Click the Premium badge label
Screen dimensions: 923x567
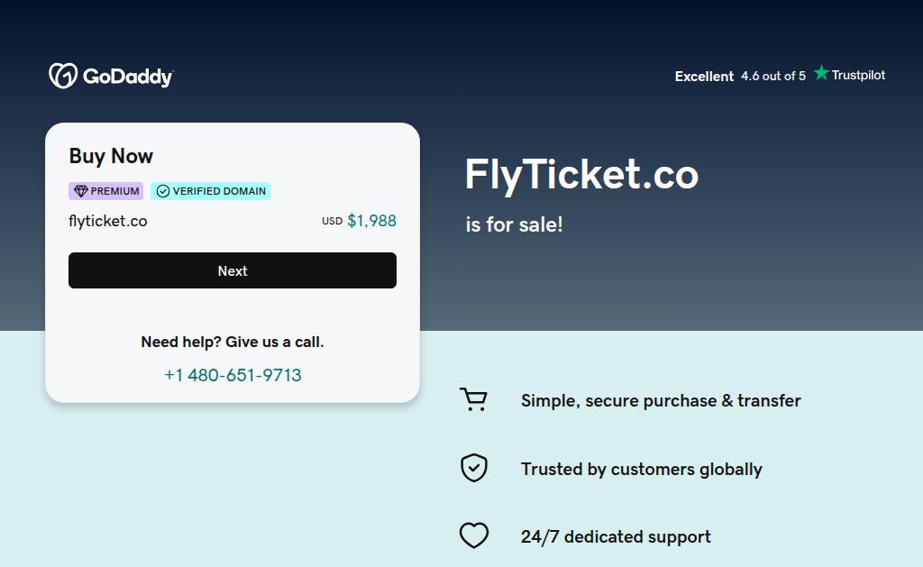pos(114,191)
